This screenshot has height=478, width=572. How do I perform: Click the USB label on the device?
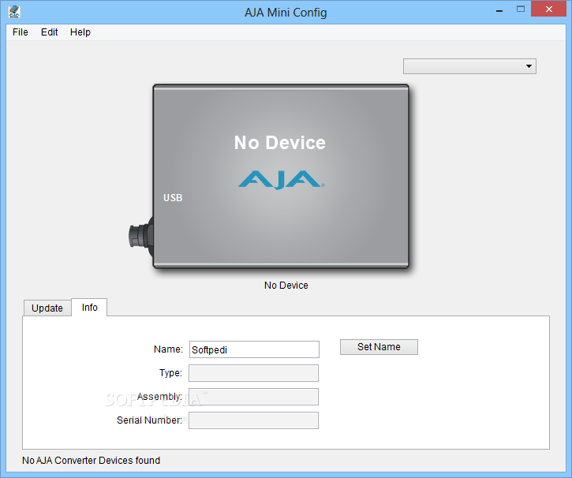[173, 198]
